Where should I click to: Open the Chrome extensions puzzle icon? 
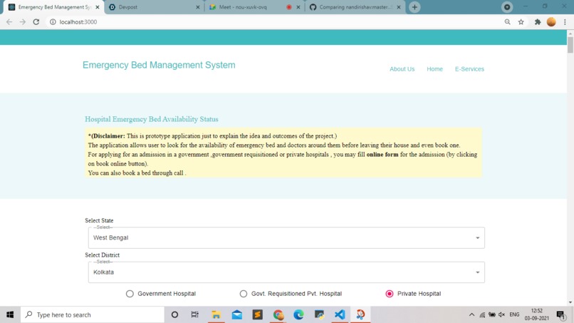click(x=538, y=22)
